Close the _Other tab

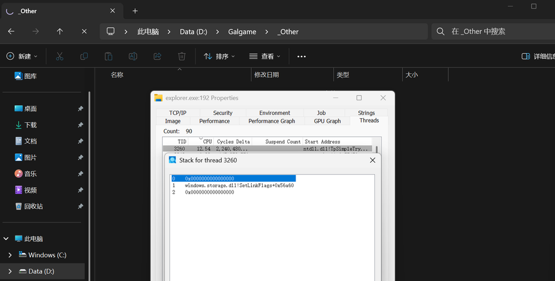(113, 11)
